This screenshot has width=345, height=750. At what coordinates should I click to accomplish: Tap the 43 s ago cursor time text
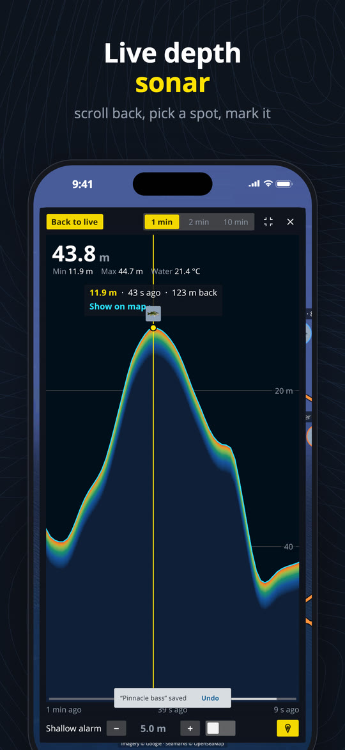144,293
